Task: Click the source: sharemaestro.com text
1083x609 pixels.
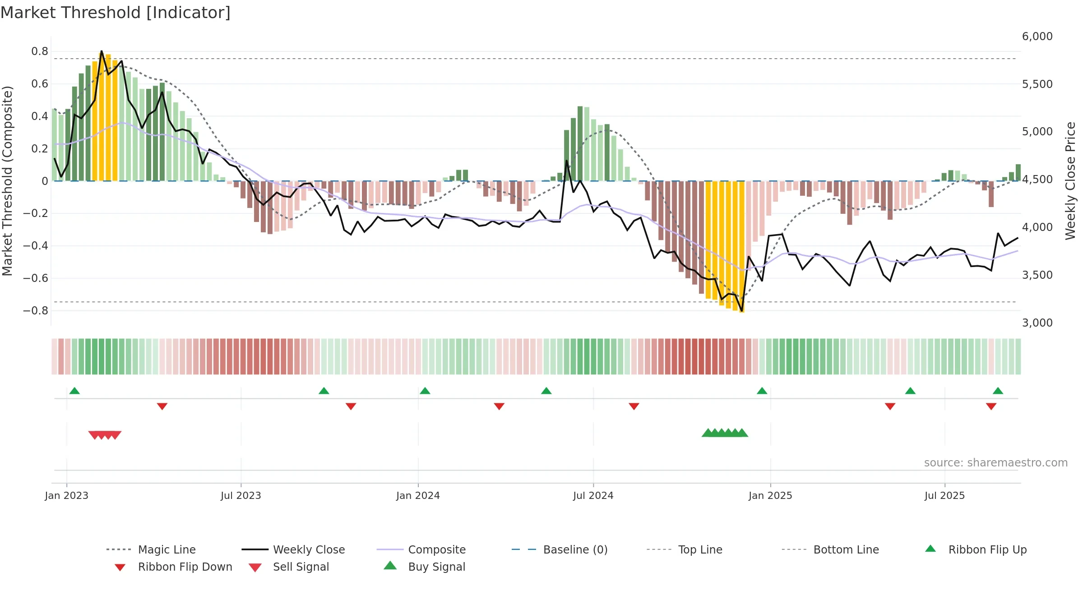Action: pyautogui.click(x=996, y=463)
